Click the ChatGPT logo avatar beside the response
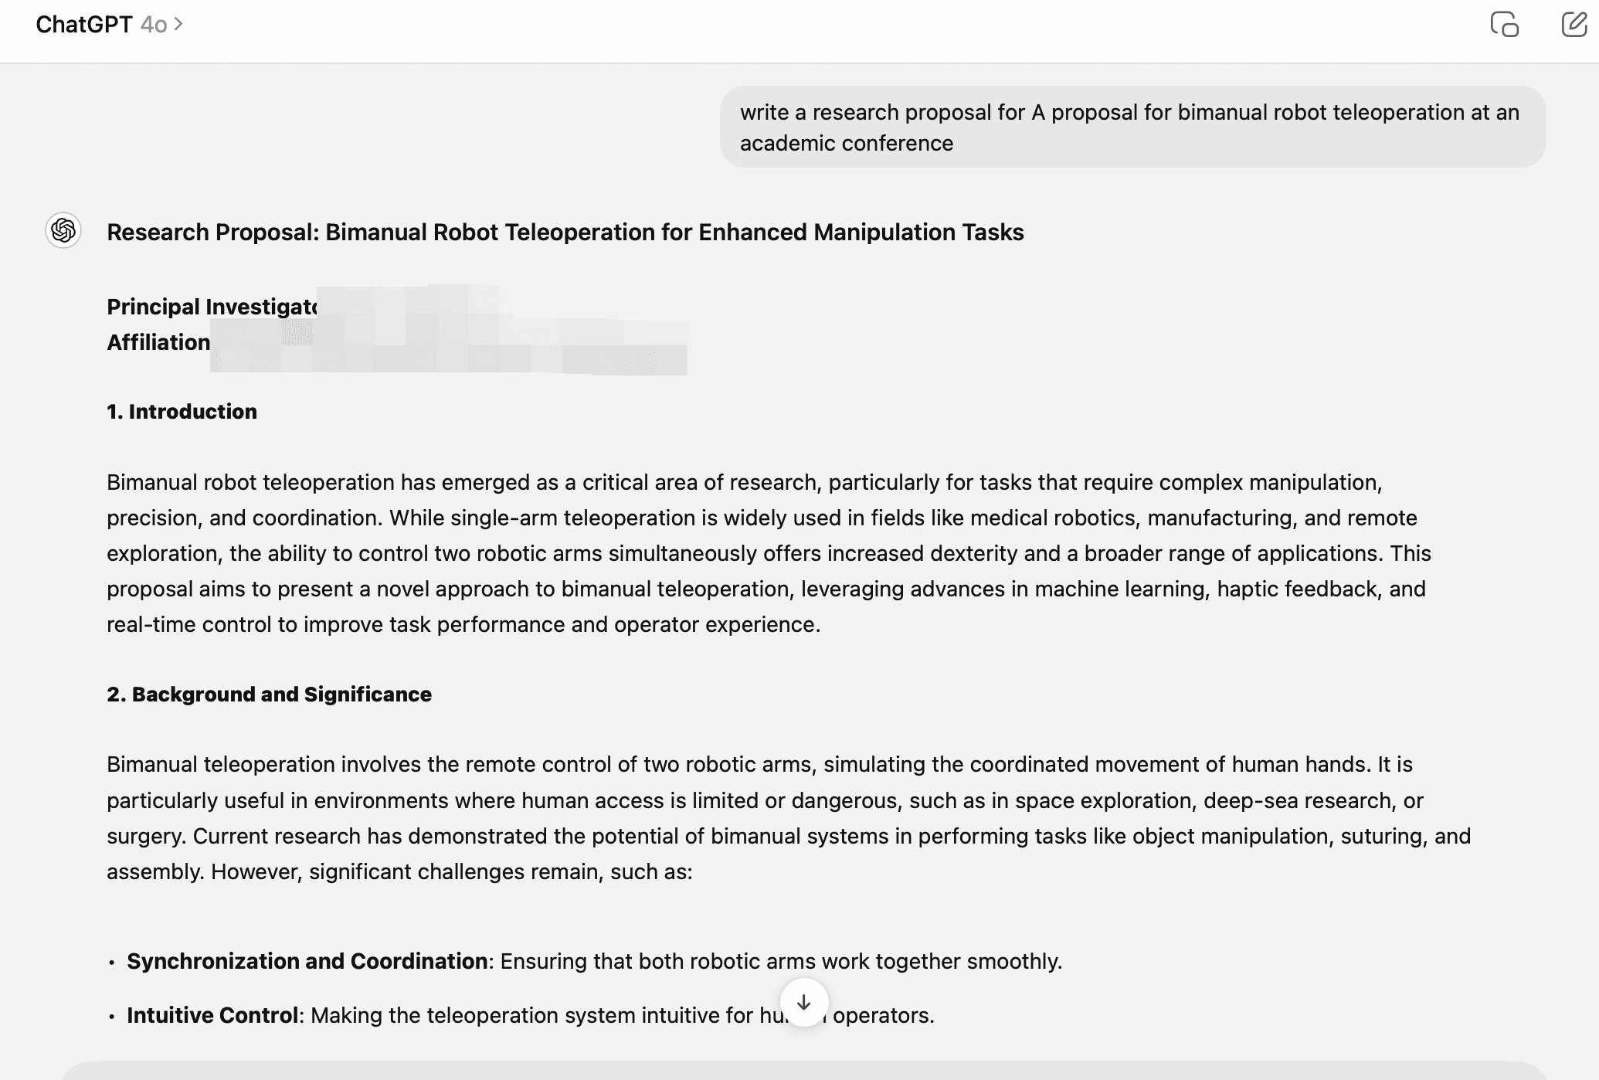1599x1080 pixels. 63,230
